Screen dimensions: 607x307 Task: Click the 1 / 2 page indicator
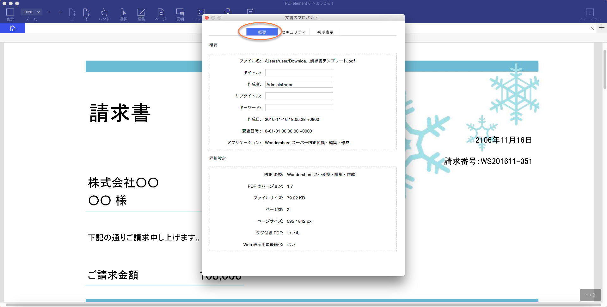pyautogui.click(x=590, y=295)
